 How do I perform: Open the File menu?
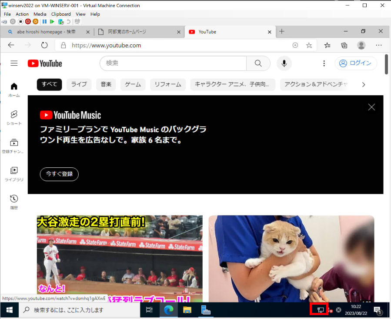(7, 14)
